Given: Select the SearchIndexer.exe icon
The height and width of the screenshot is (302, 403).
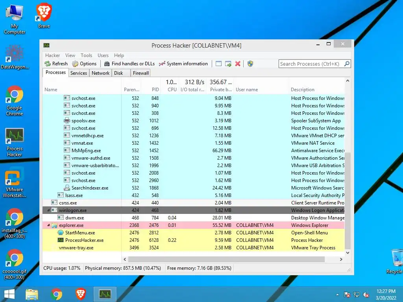Looking at the screenshot, I should pos(67,188).
